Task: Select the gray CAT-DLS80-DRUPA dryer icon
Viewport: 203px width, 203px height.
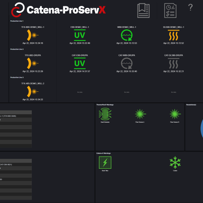Action: (x=173, y=63)
